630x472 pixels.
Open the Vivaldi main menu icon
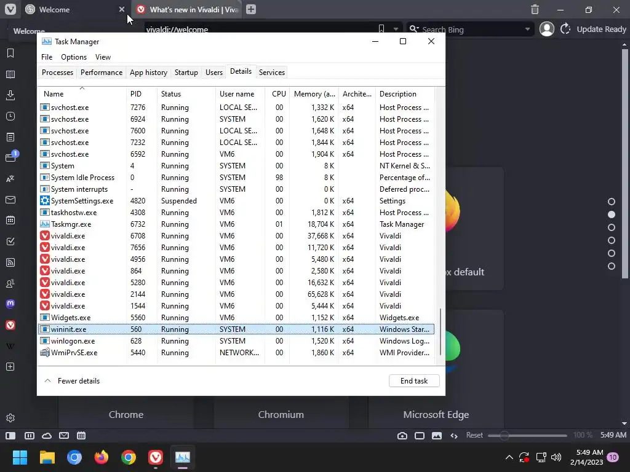click(10, 9)
